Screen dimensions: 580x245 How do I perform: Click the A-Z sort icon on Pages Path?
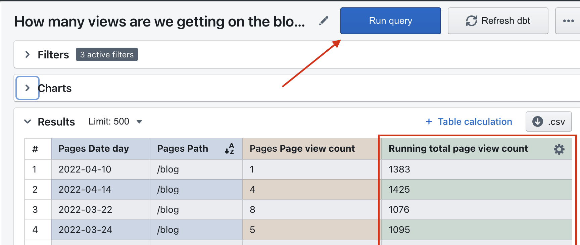point(230,148)
